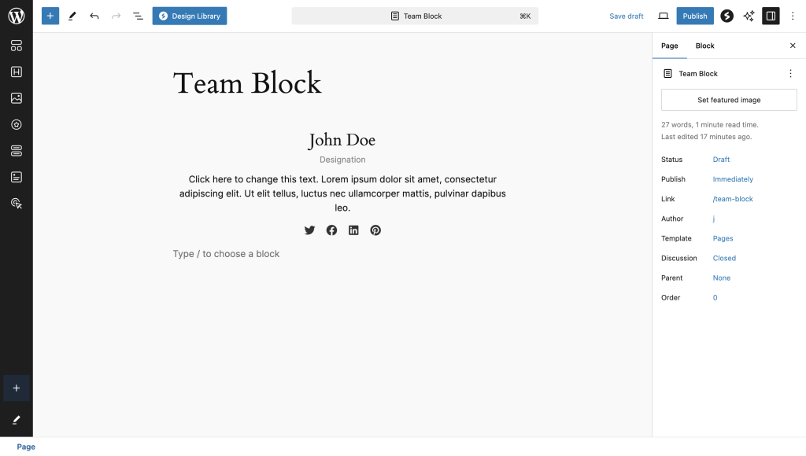Change publish timing by clicking Immediately
The width and height of the screenshot is (806, 456).
pos(733,179)
